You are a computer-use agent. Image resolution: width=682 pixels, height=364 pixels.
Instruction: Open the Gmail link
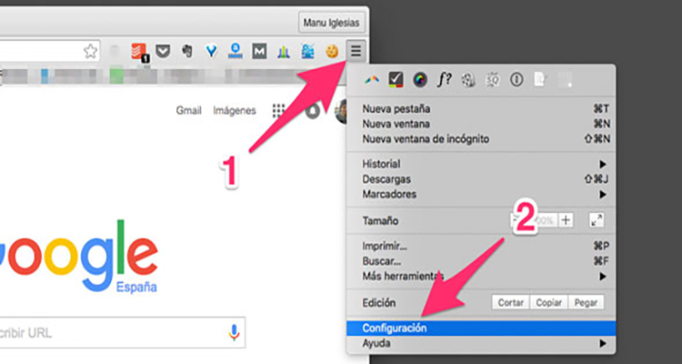pos(188,111)
